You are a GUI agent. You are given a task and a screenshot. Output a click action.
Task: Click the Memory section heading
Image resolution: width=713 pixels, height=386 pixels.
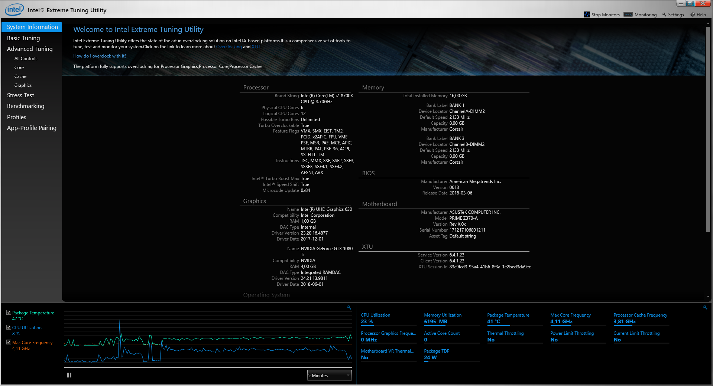point(373,88)
